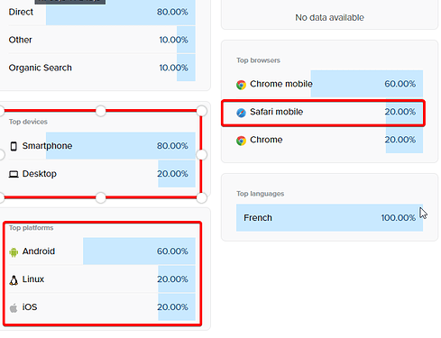This screenshot has width=441, height=338.
Task: Click the Android 60.00% percentage bar
Action: (139, 251)
